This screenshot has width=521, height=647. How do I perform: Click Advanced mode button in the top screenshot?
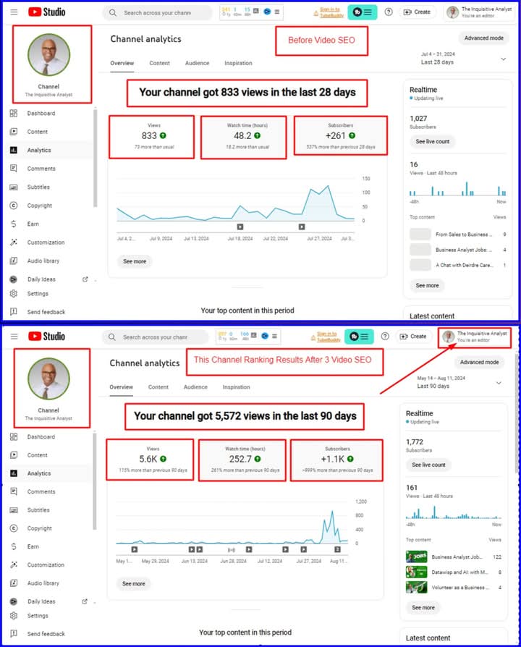point(483,38)
